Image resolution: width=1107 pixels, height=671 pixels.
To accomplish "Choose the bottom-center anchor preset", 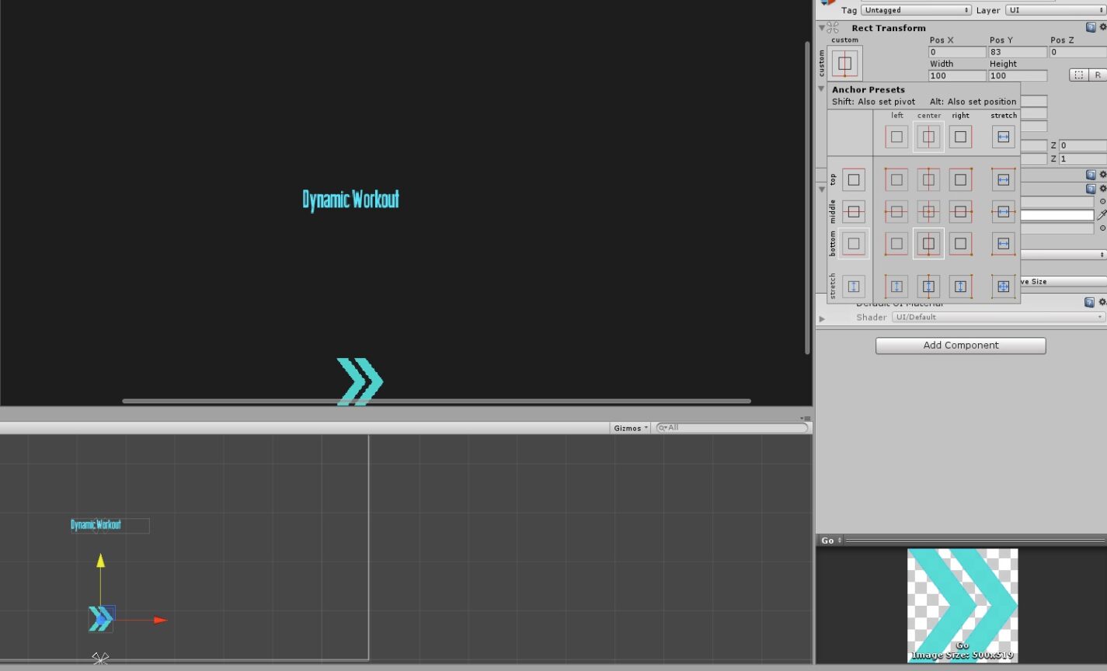I will point(928,243).
